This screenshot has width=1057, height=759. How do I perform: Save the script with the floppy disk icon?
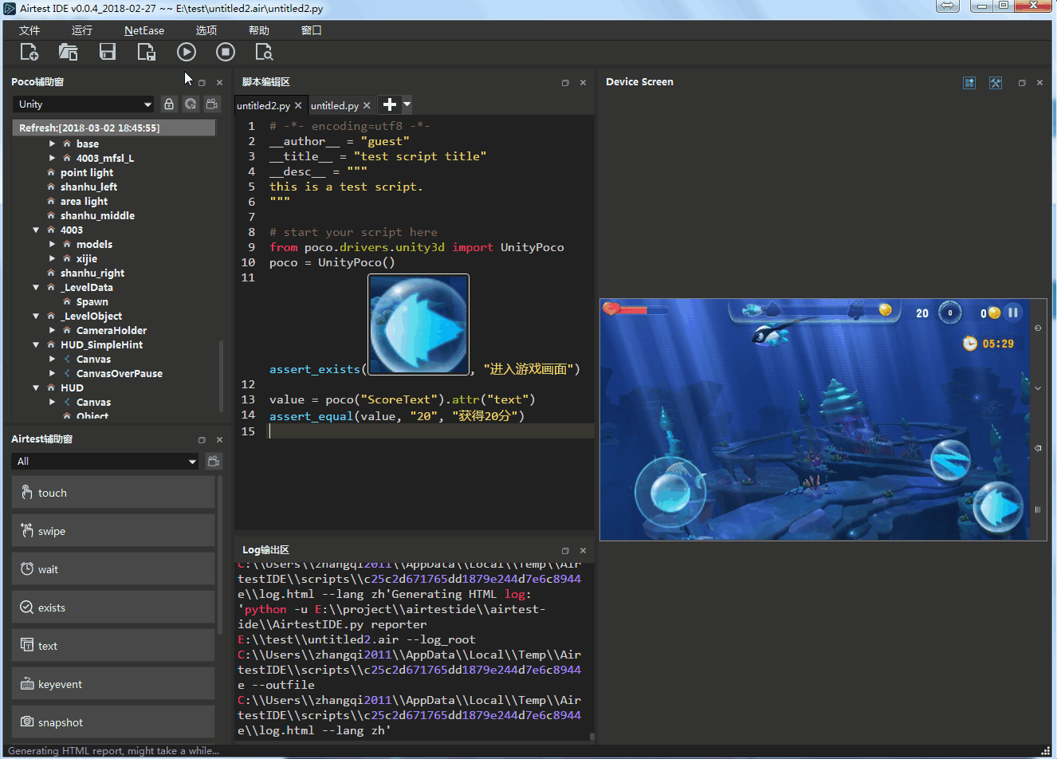coord(107,53)
